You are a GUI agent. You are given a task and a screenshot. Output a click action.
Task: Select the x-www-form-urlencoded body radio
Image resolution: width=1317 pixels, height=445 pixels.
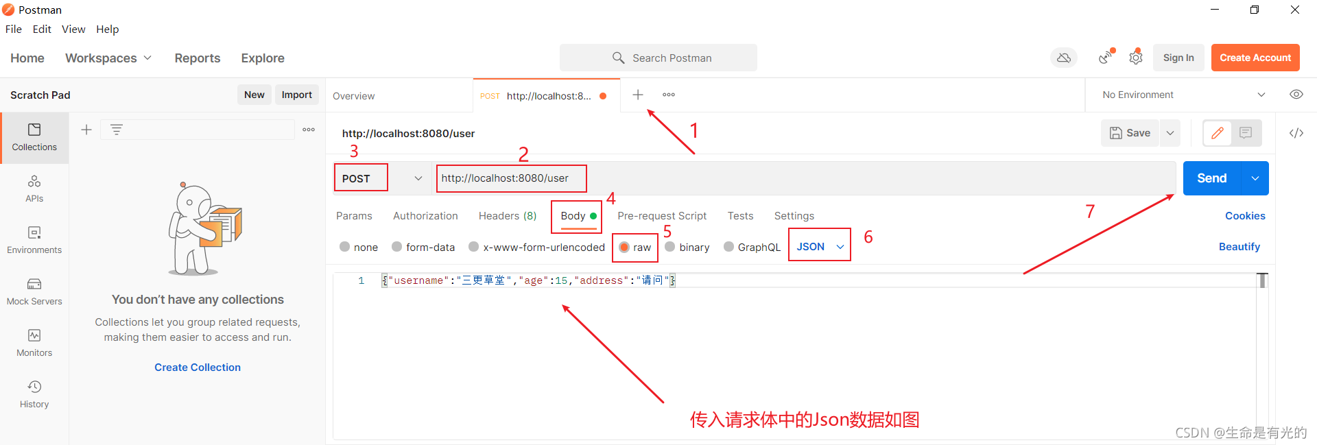point(474,247)
